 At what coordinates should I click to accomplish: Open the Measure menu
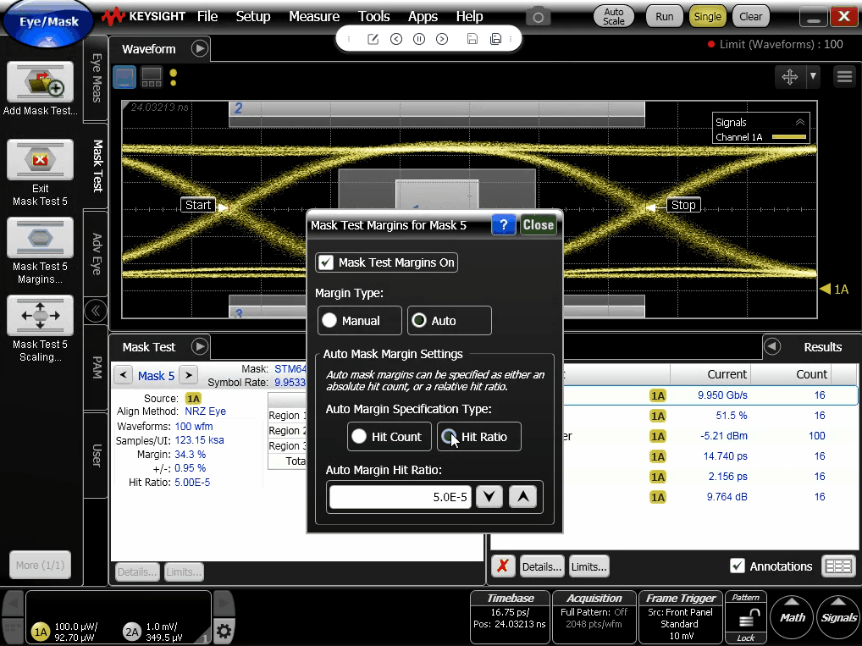tap(313, 16)
